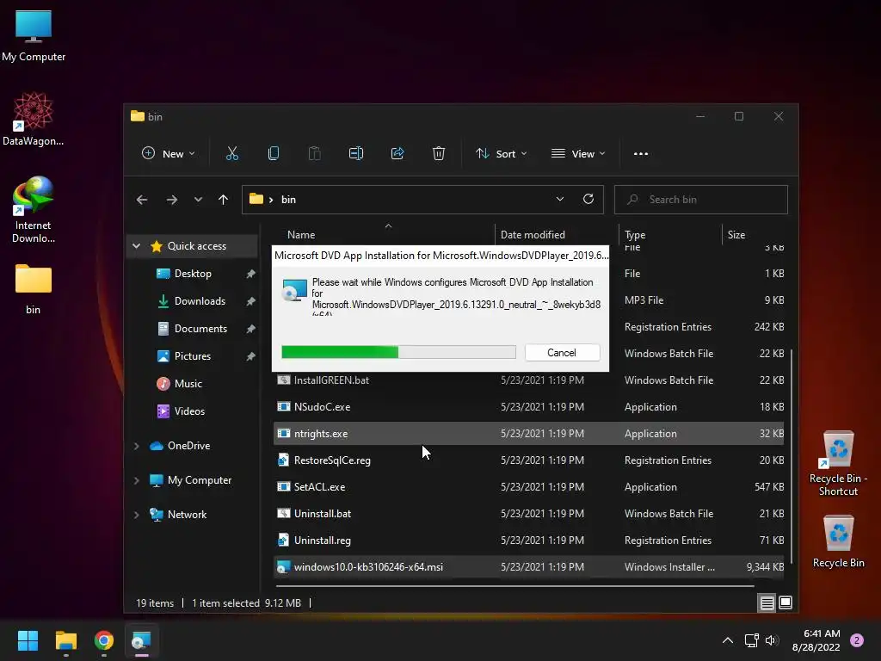Screen dimensions: 881x661
Task: Switch to details view in status bar
Action: (767, 602)
